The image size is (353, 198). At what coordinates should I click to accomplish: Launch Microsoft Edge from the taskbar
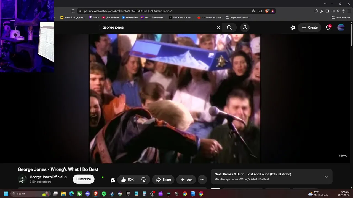coord(71,194)
